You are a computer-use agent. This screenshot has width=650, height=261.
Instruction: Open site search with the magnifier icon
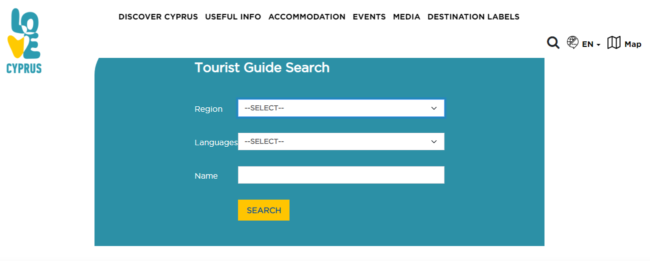[x=553, y=43]
